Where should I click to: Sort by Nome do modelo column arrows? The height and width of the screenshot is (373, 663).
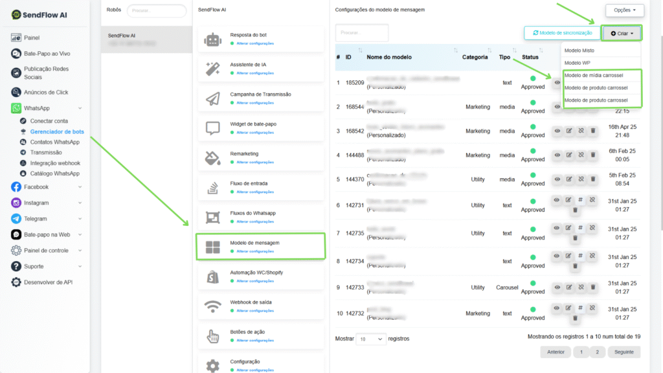pyautogui.click(x=455, y=51)
